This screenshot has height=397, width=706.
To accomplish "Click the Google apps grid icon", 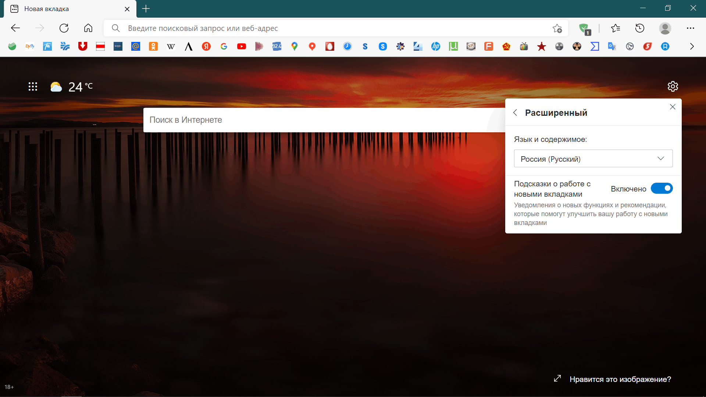I will 32,86.
